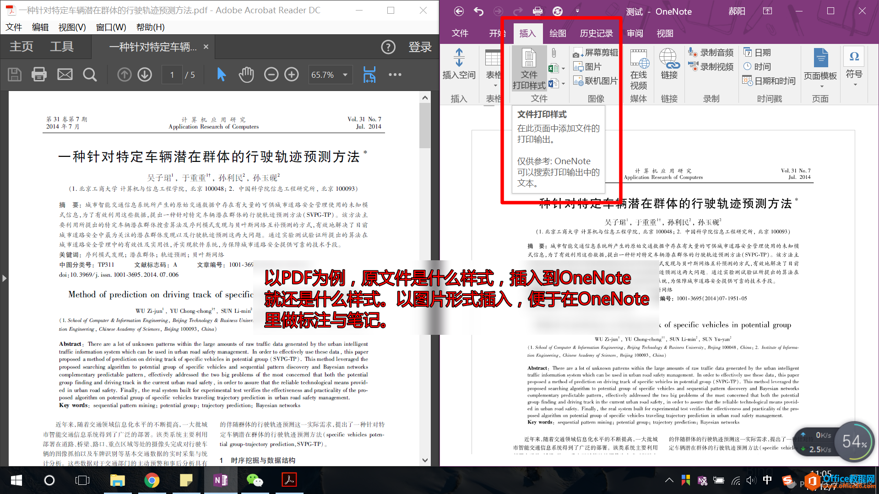Open 文件 File tab in OneNote
This screenshot has height=494, width=879.
coord(460,33)
